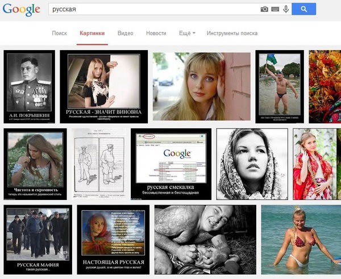The width and height of the screenshot is (341, 279).
Task: Click the camera search-by-image icon
Action: pos(264,9)
